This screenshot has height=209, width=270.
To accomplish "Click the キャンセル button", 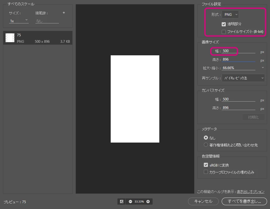I will click(203, 201).
